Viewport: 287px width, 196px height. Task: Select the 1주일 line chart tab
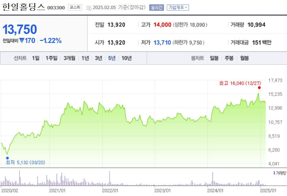pos(51,58)
